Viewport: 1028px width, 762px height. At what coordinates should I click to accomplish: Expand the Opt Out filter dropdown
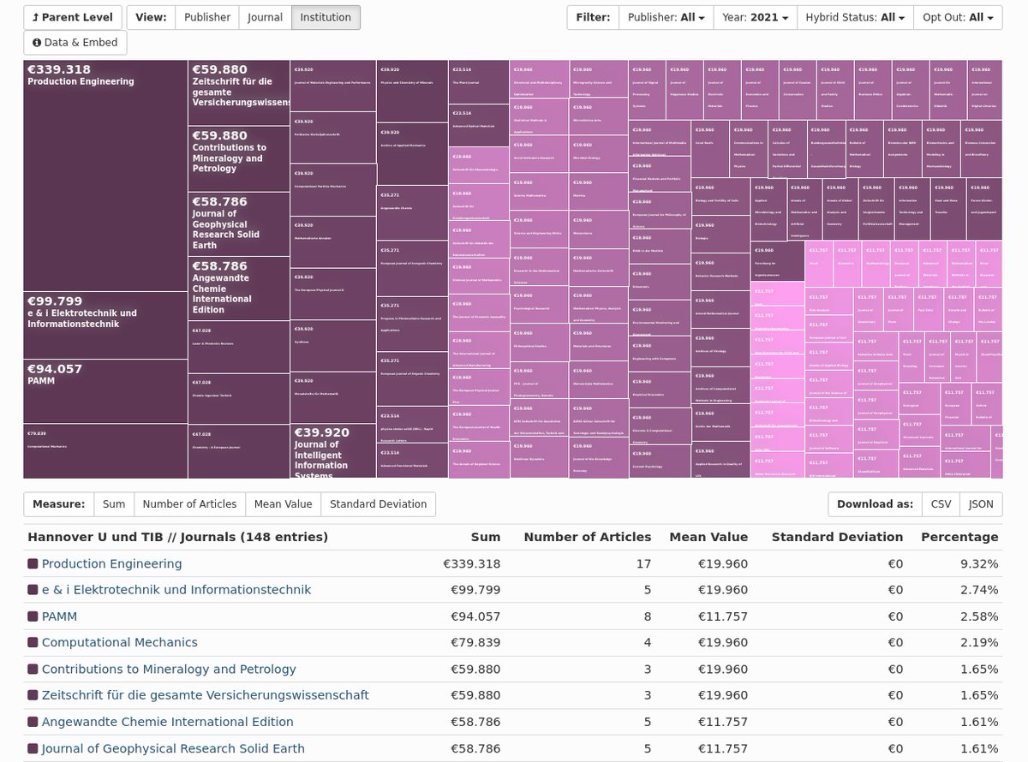click(x=957, y=17)
